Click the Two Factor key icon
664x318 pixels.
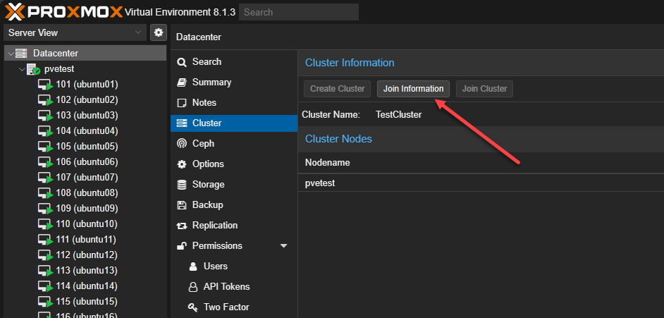coord(192,307)
